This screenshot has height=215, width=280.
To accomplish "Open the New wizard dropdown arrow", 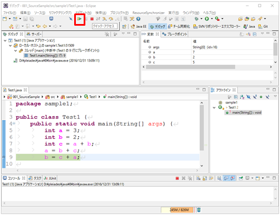I will point(9,19).
